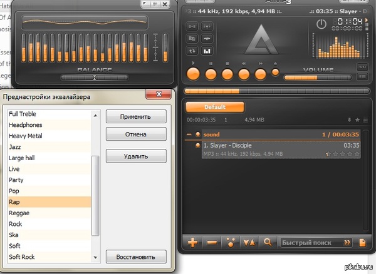Image resolution: width=376 pixels, height=274 pixels.
Task: Stop playback with the round Stop button
Action: tap(227, 74)
